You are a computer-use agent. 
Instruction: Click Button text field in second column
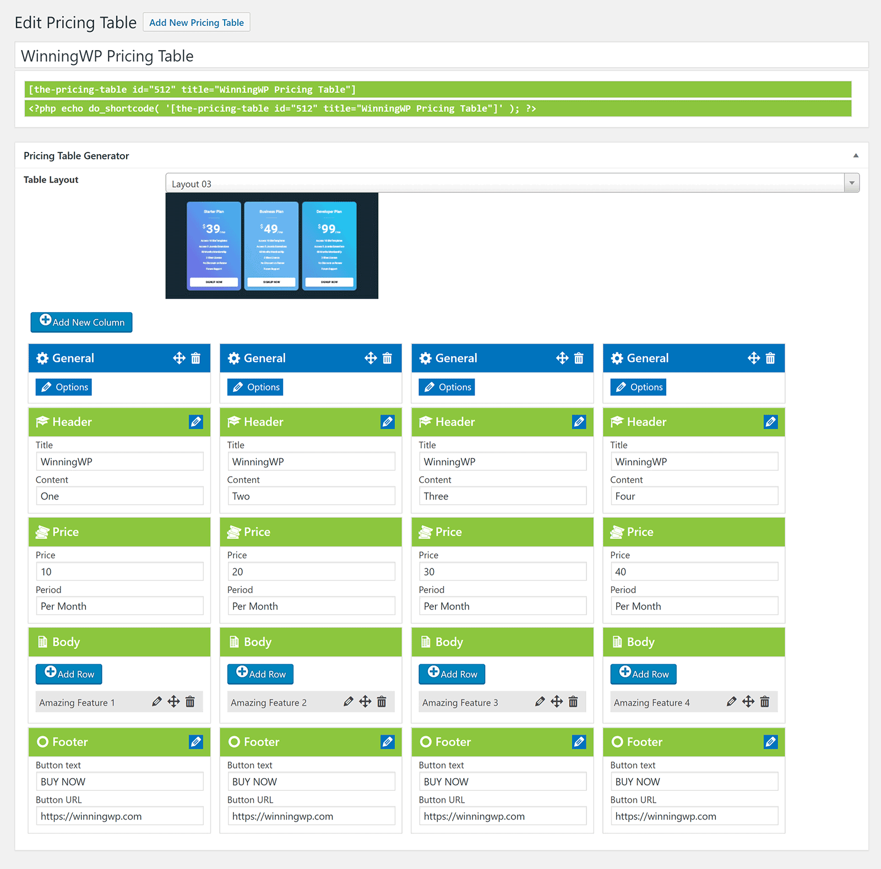pyautogui.click(x=311, y=781)
